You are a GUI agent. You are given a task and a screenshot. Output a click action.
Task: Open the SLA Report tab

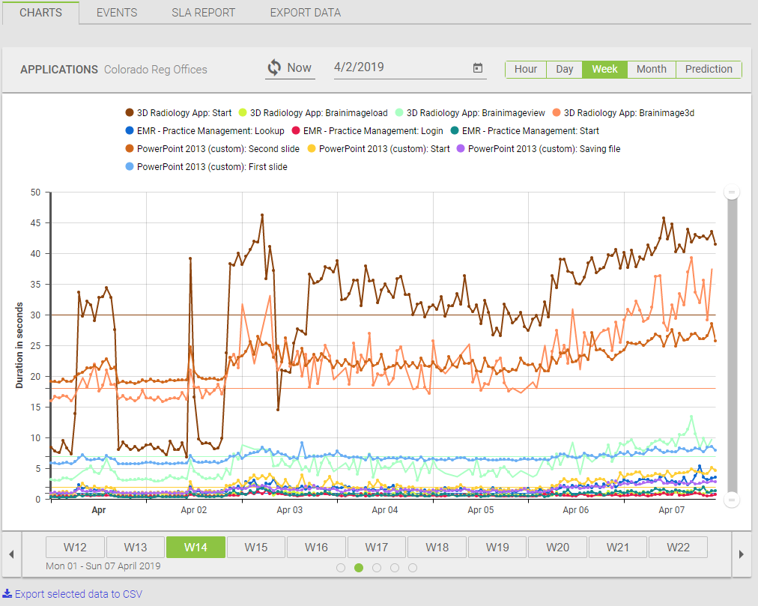[x=203, y=13]
